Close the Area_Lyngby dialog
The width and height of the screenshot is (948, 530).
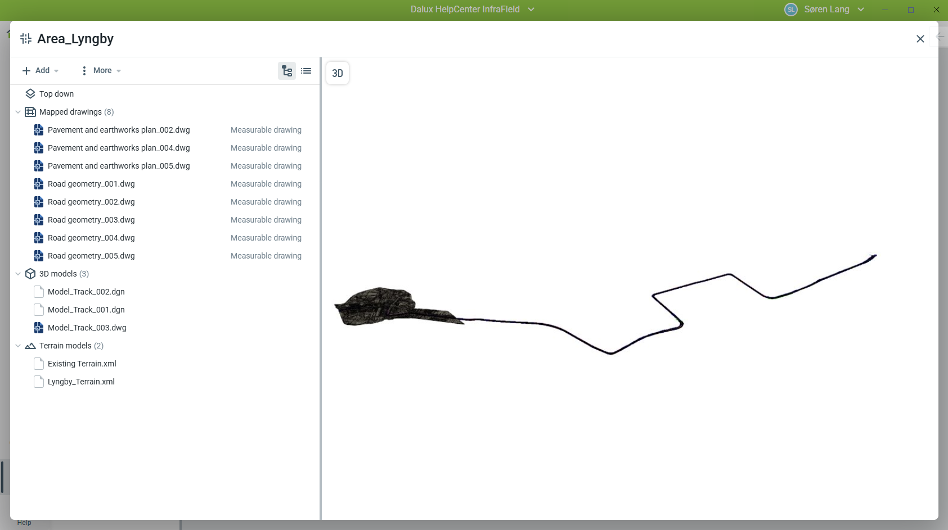pos(920,39)
